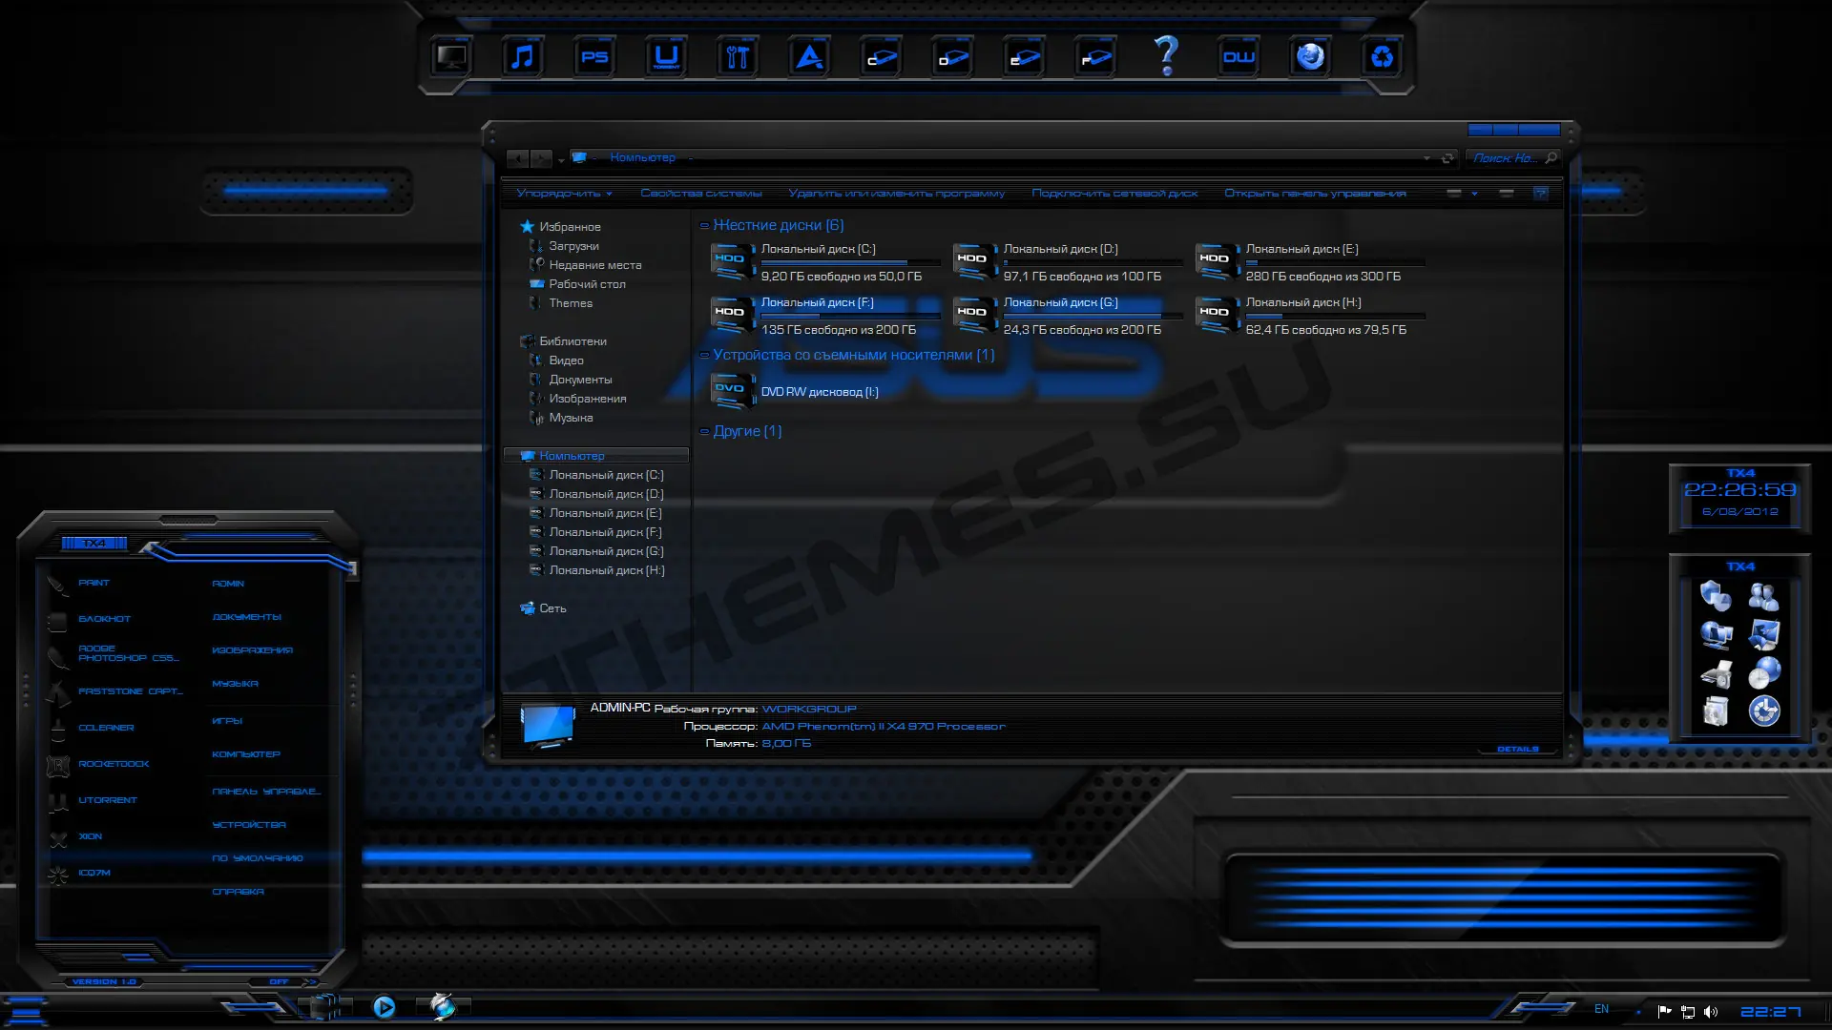Click Панель управле... in start menu

coord(266,792)
